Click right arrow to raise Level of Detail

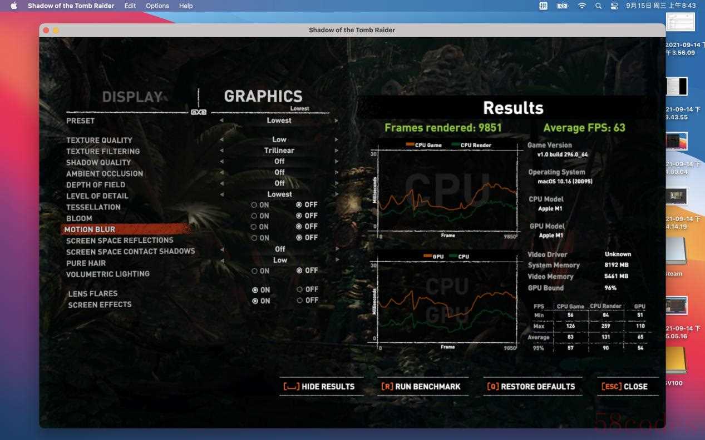point(337,194)
